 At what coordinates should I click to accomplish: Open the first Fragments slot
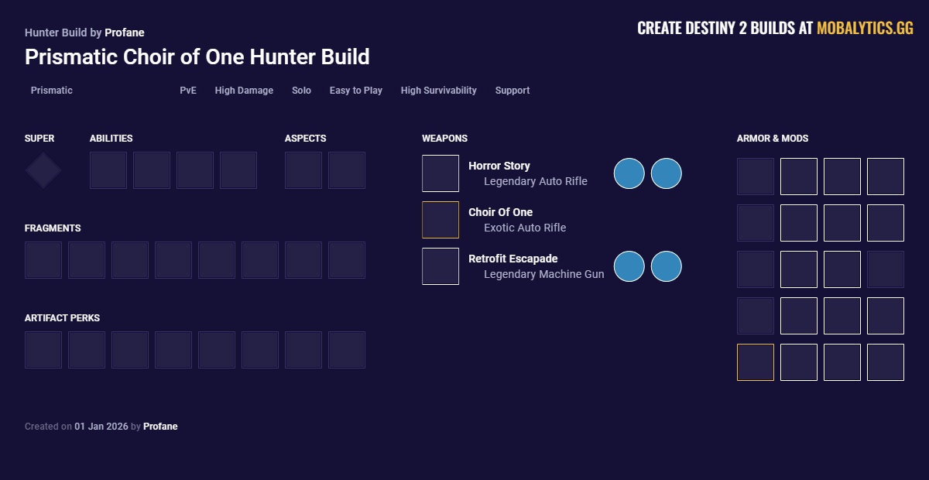pyautogui.click(x=43, y=259)
